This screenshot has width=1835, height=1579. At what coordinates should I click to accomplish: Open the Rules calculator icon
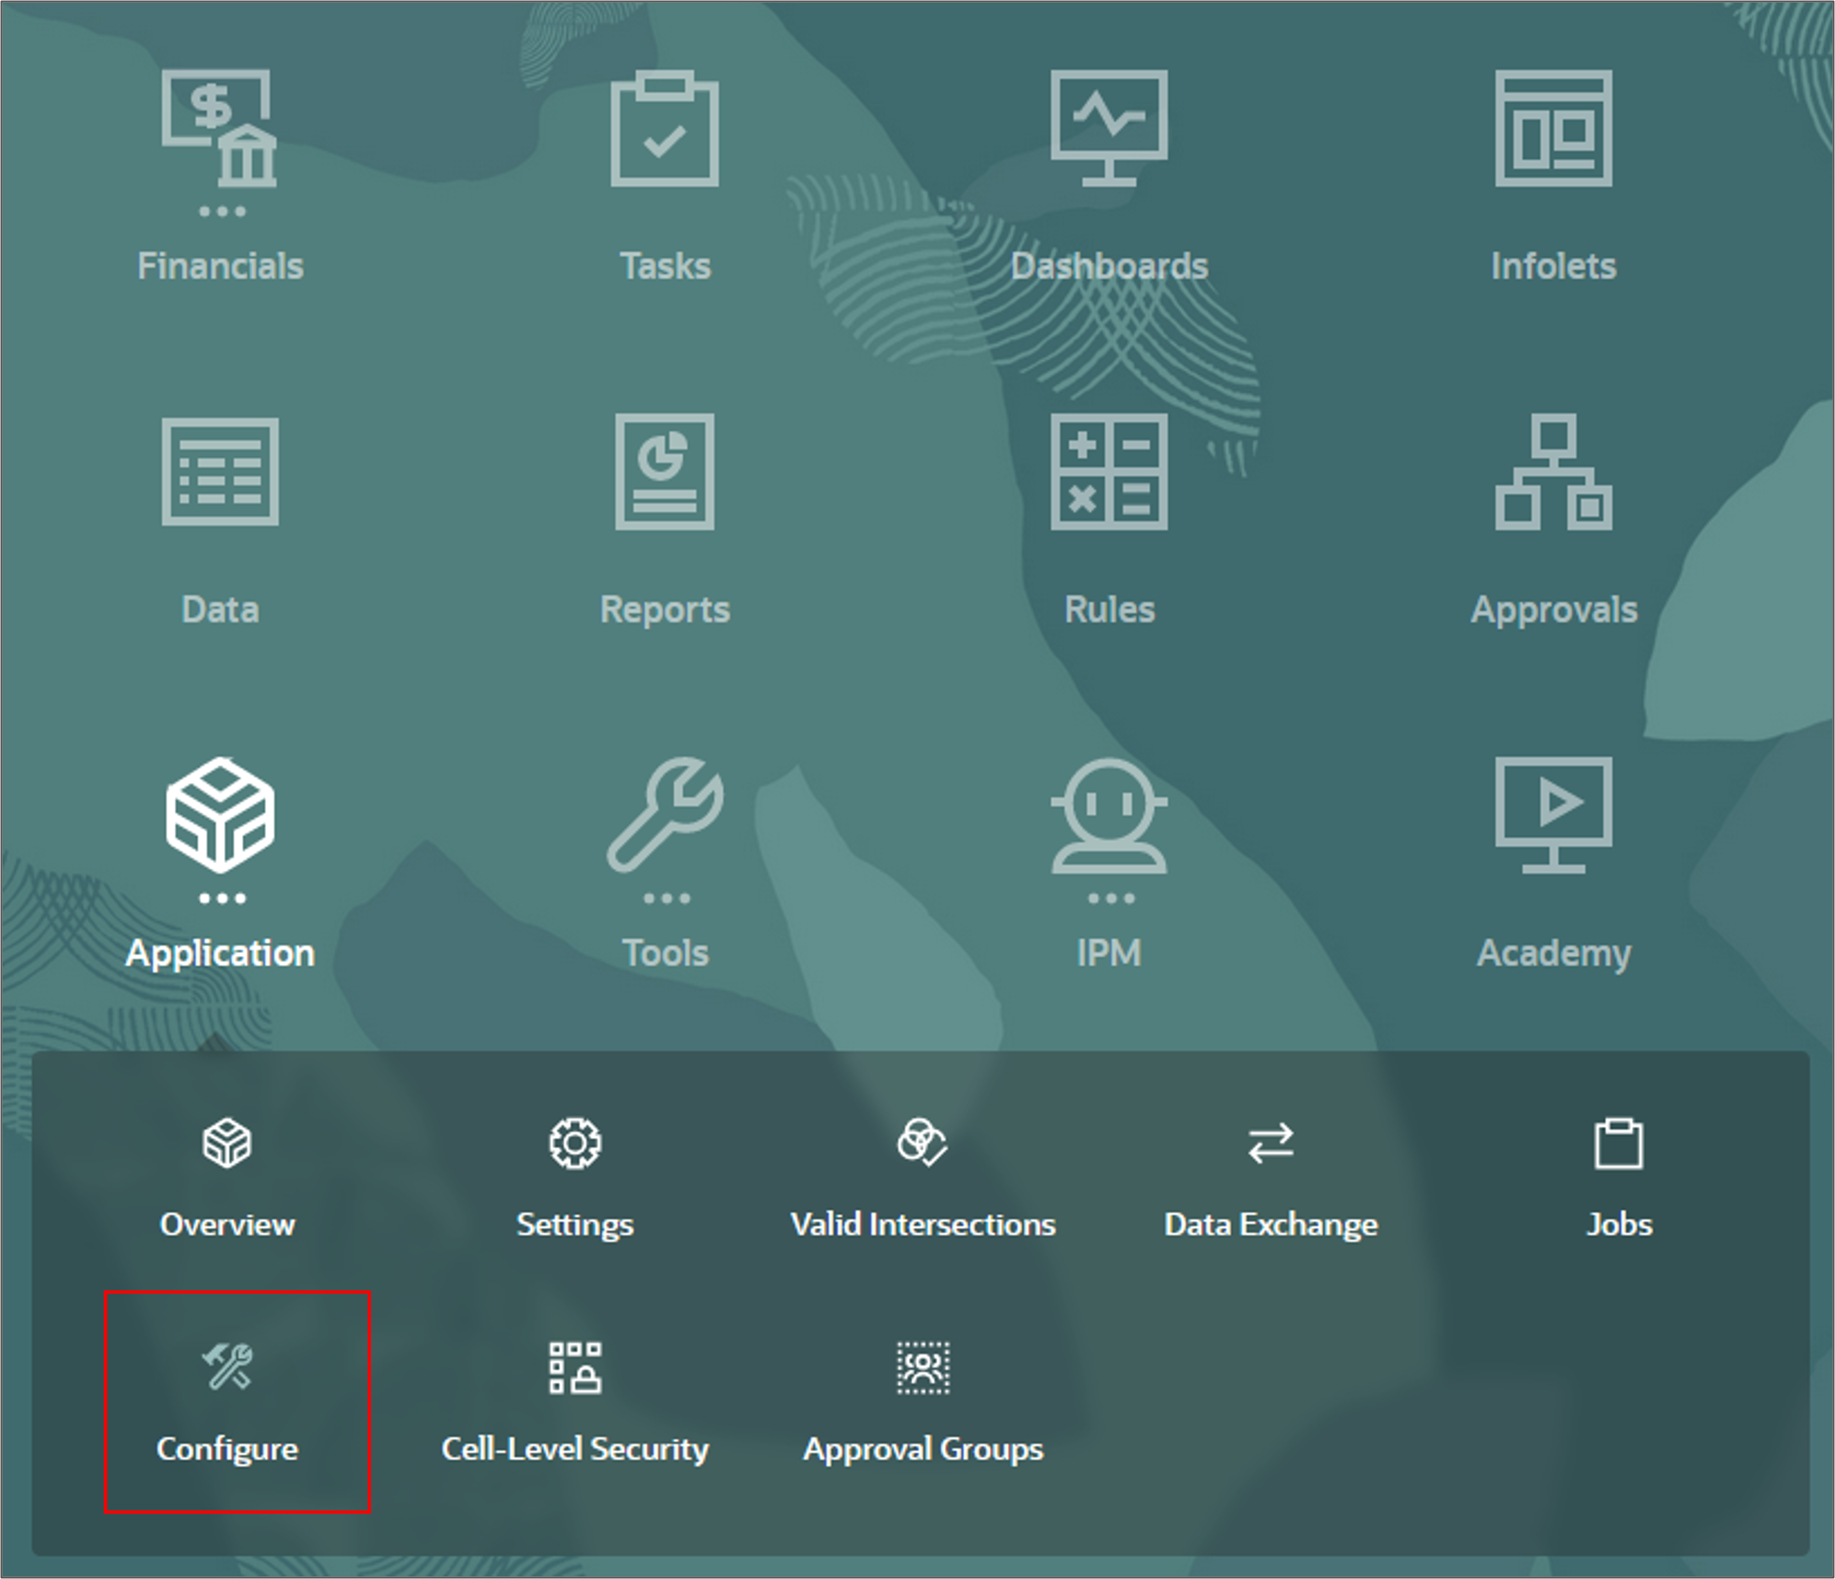1109,471
